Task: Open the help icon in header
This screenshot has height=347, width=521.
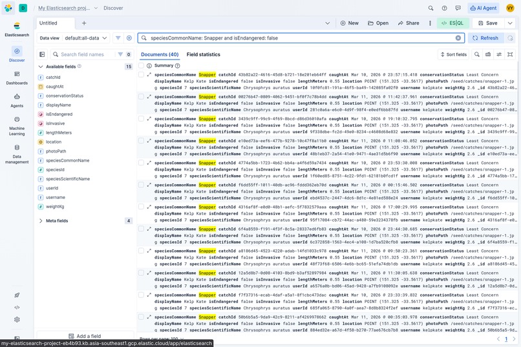Action: 444,8
